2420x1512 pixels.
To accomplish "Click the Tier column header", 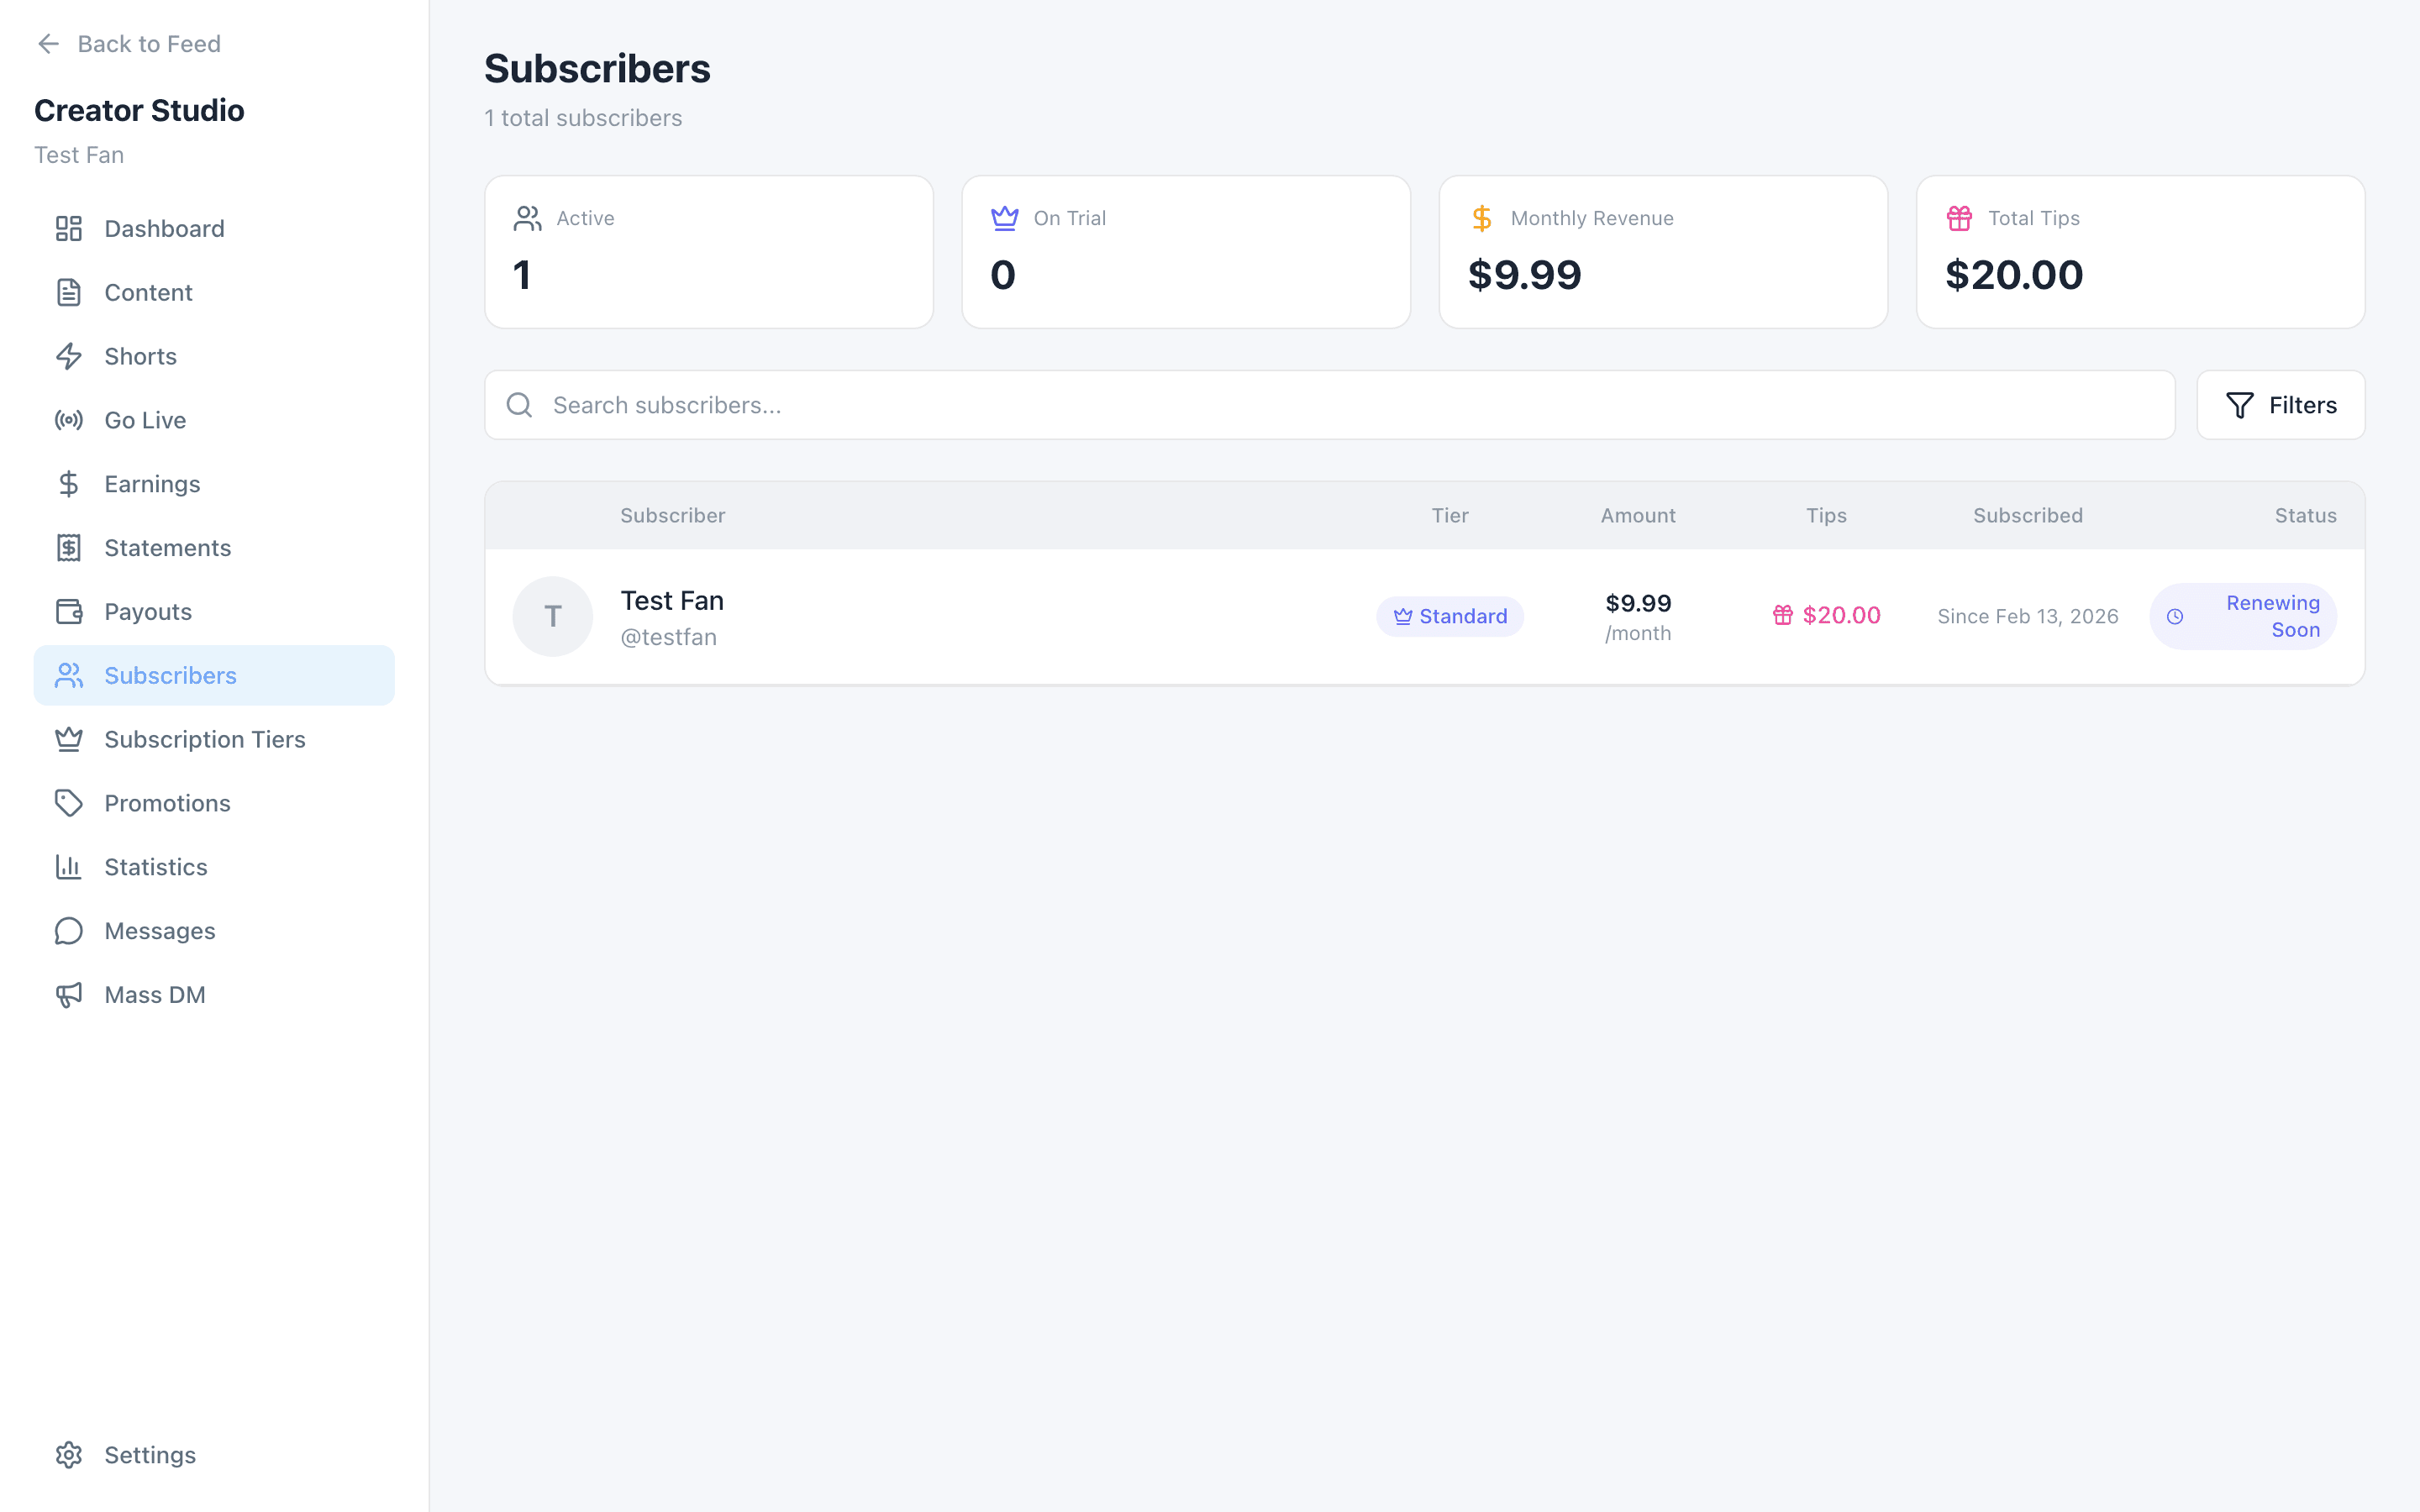I will point(1450,516).
